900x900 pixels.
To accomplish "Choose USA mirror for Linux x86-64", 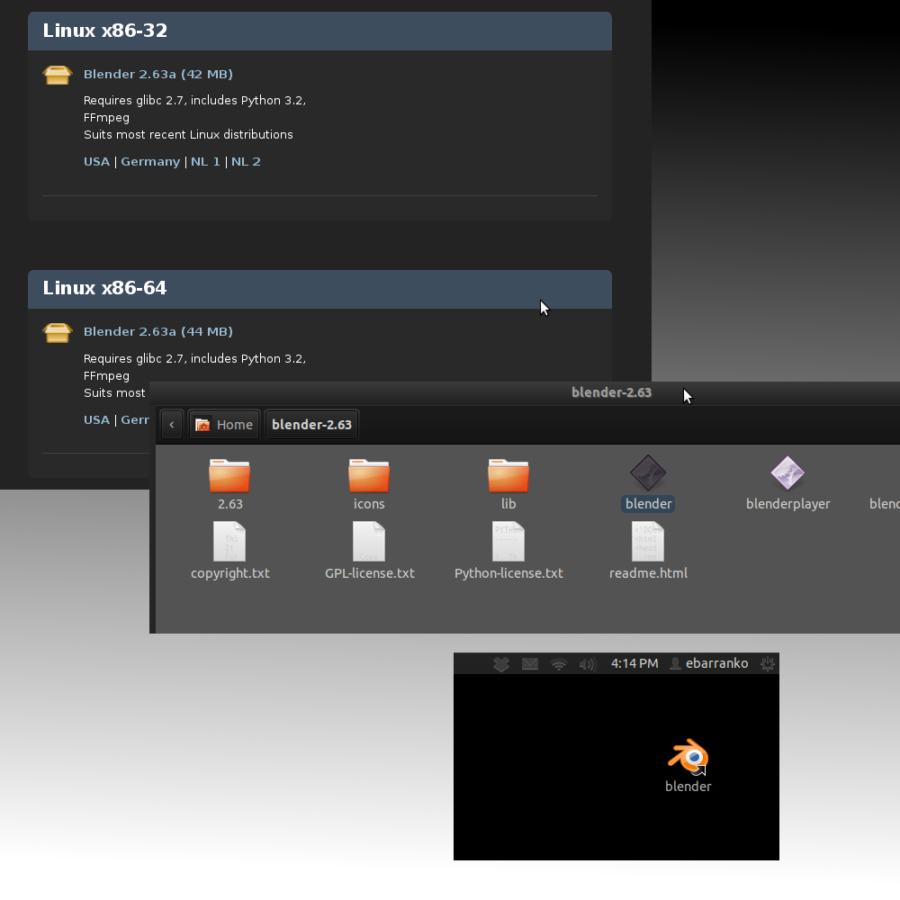I will [x=96, y=419].
